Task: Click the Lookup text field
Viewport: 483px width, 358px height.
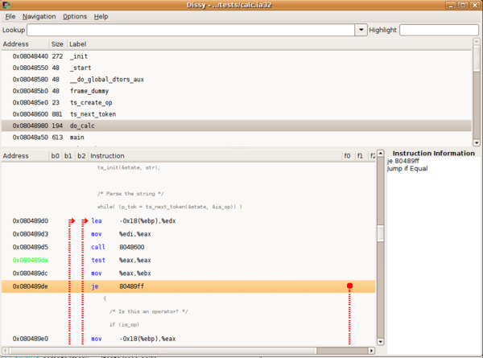Action: coord(191,30)
